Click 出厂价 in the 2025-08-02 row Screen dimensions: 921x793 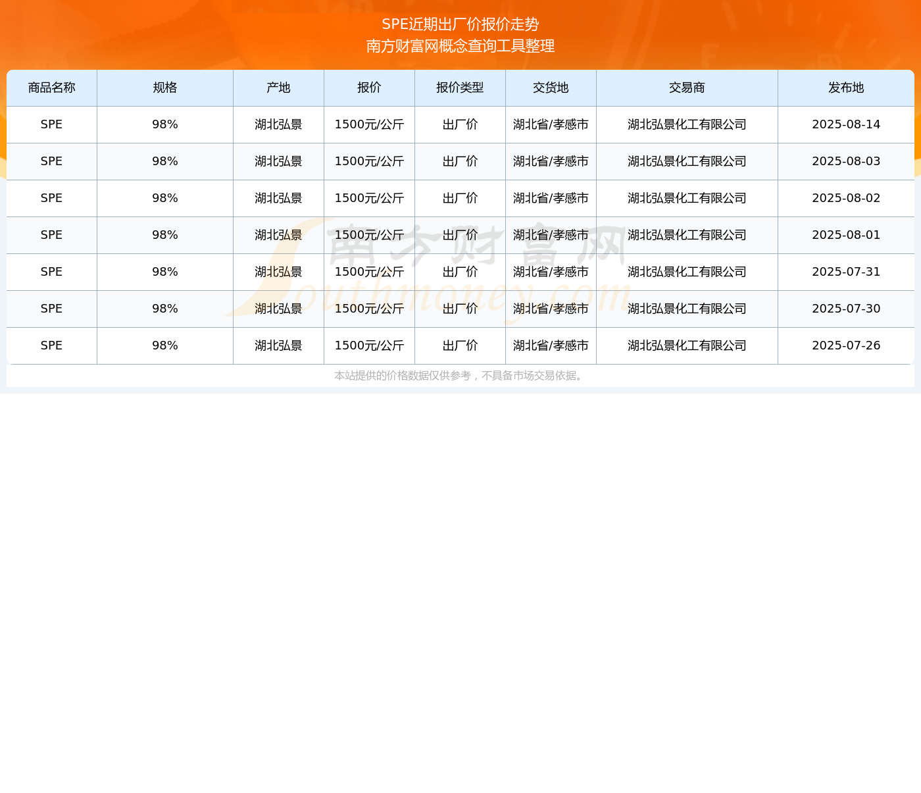point(460,198)
